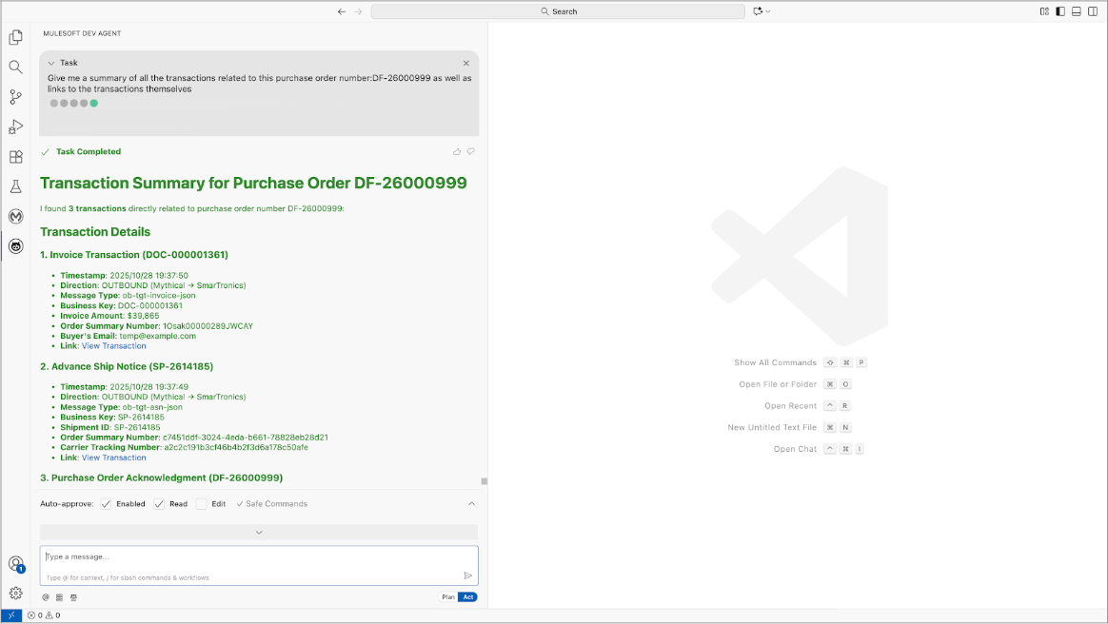Click the @ context icon below the chat box
This screenshot has width=1108, height=624.
click(45, 597)
